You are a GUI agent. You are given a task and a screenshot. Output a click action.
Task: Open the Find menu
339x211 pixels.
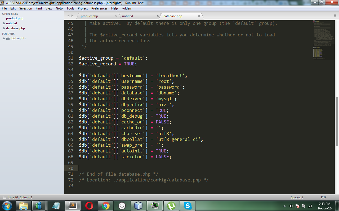(x=39, y=8)
